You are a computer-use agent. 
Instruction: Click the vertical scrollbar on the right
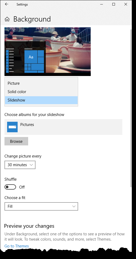tap(131, 108)
